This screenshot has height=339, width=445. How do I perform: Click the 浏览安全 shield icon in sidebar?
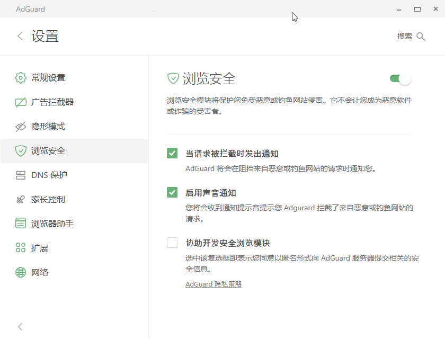pyautogui.click(x=21, y=151)
